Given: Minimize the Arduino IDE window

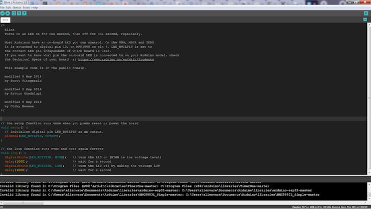Looking at the screenshot, I should 350,2.
